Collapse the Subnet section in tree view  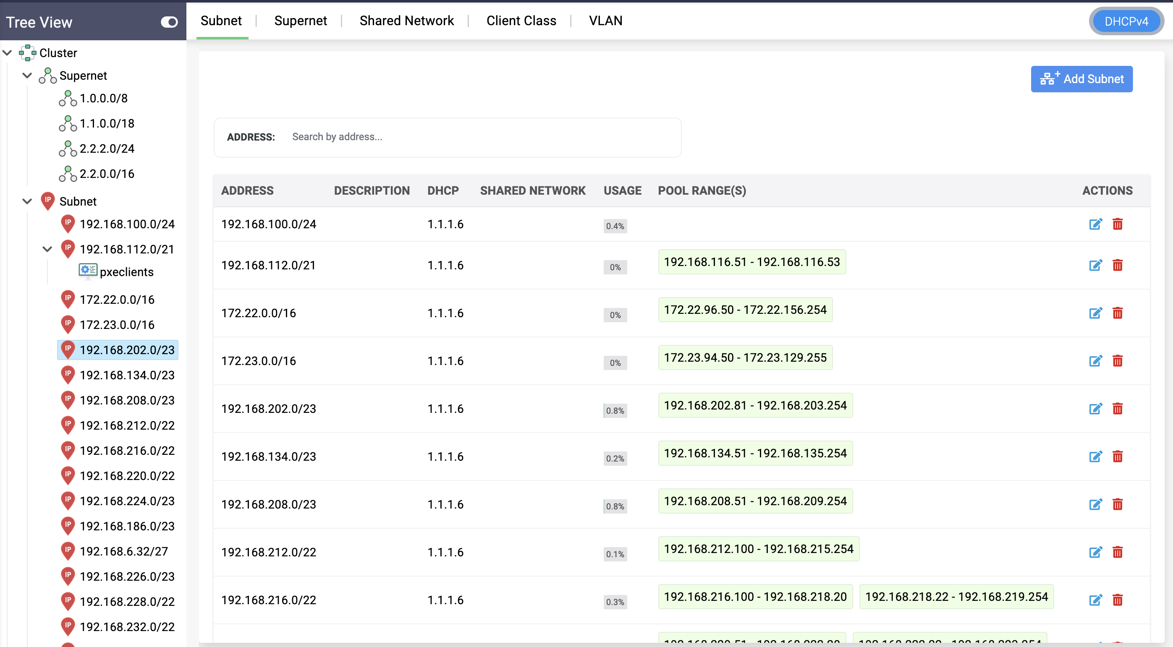pyautogui.click(x=26, y=201)
